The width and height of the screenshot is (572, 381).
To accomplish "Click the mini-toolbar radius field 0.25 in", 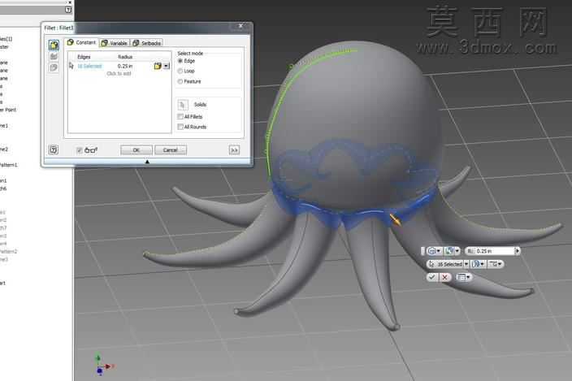I will pos(490,251).
